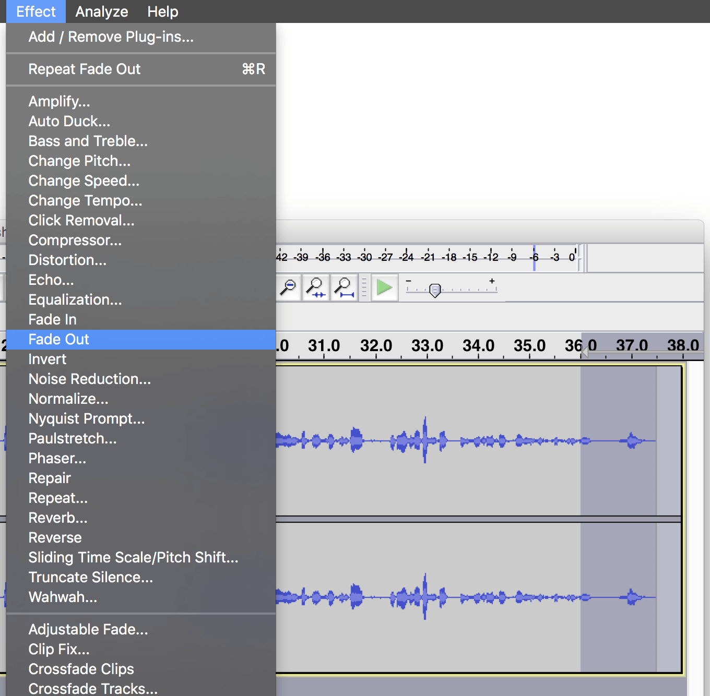Open Add / Remove Plug-ins
The image size is (710, 696).
111,37
